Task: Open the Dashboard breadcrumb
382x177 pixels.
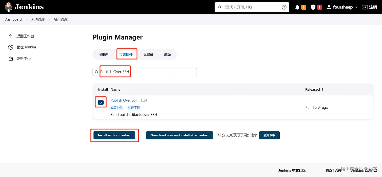Action: (x=13, y=19)
